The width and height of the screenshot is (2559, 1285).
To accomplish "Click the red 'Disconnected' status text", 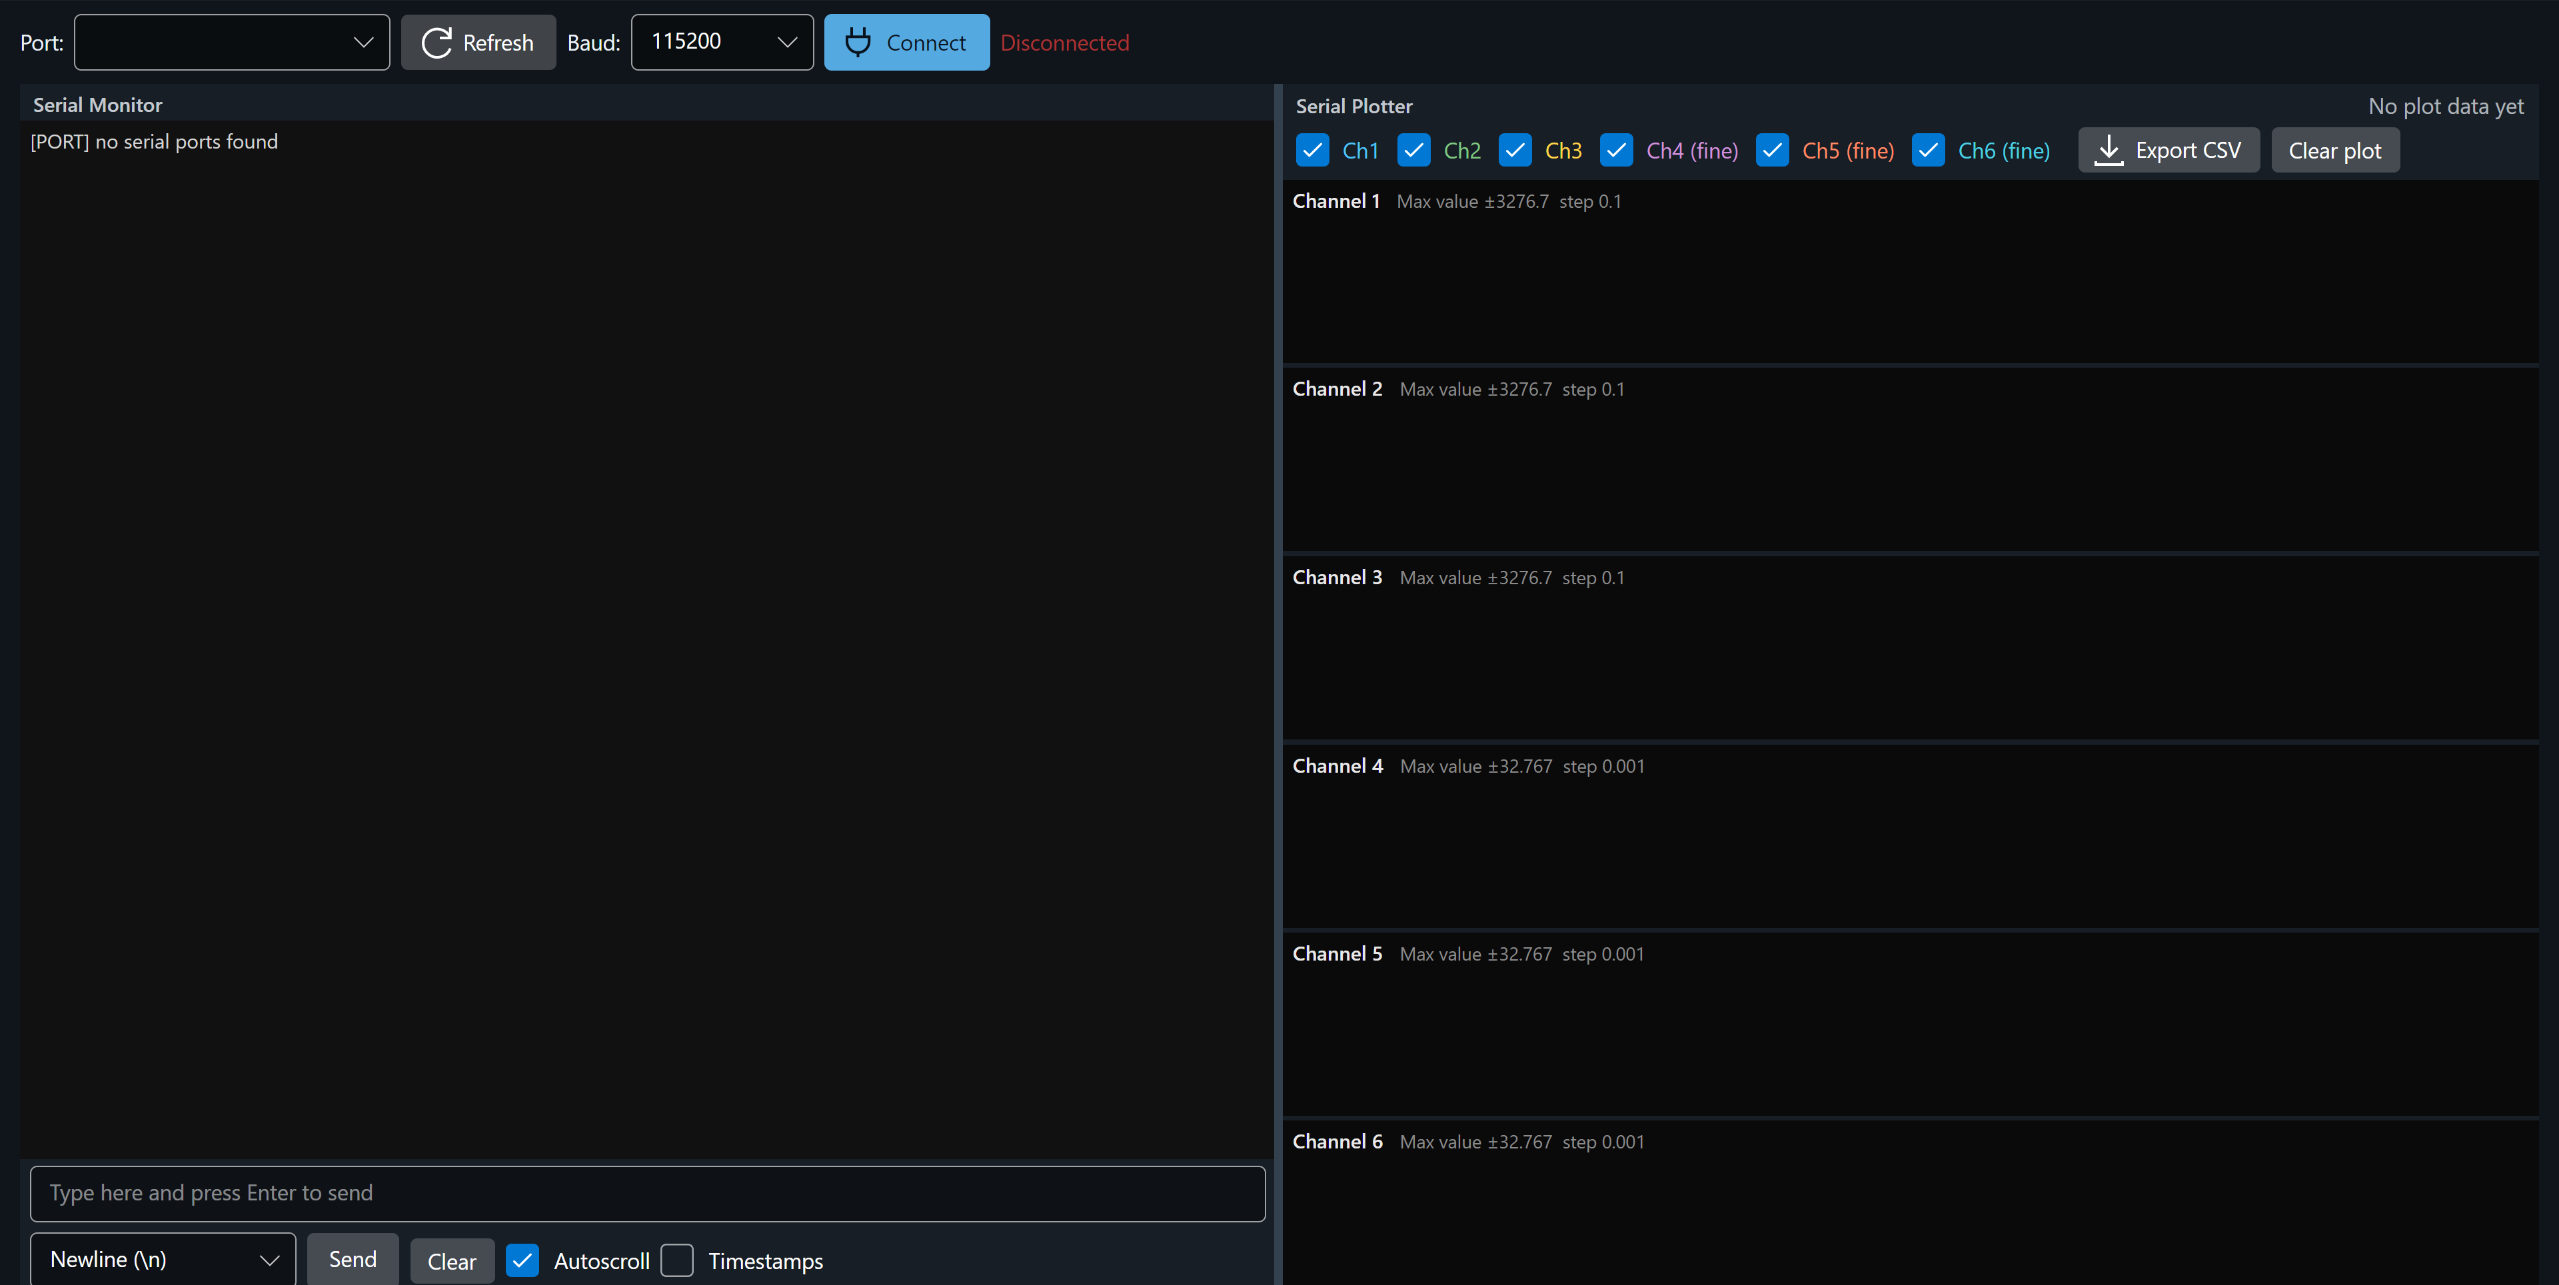I will 1065,43.
